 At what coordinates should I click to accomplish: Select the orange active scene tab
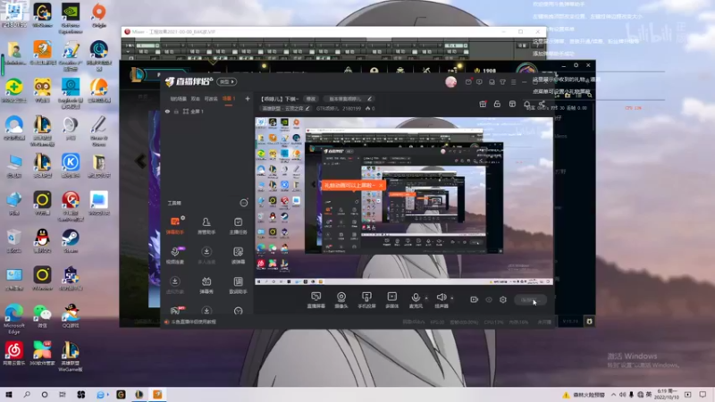pos(229,99)
